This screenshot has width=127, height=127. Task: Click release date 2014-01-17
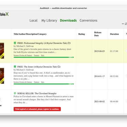click(99, 76)
